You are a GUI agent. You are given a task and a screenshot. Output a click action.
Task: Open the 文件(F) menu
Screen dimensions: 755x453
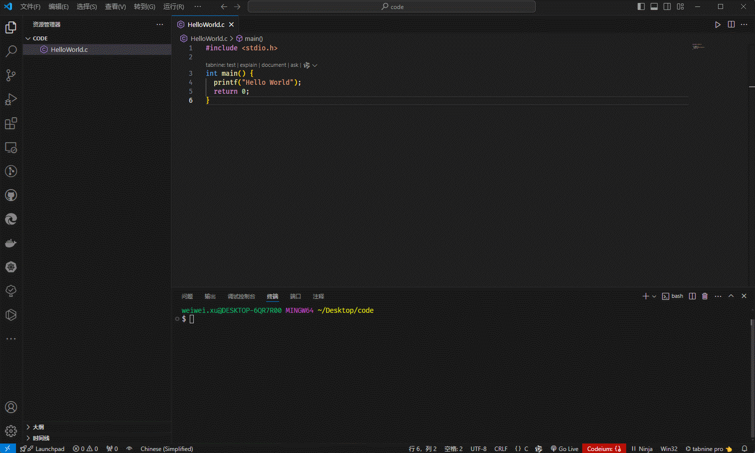click(30, 6)
